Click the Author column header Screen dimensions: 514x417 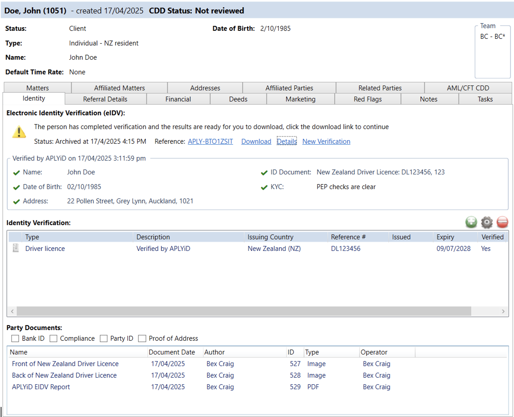pos(244,352)
